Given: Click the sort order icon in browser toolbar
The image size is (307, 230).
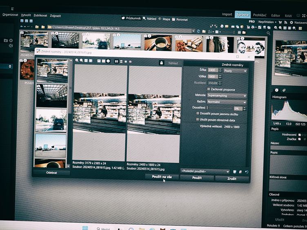Looking at the screenshot, I should pos(210,31).
